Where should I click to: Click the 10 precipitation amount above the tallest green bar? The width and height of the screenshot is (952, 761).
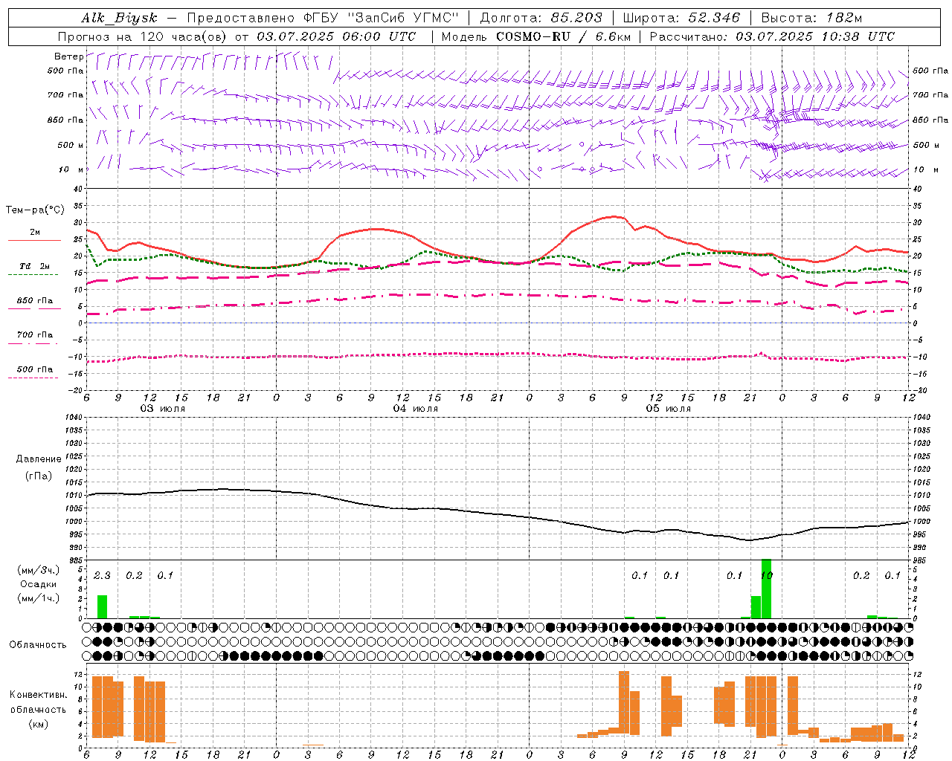point(767,575)
